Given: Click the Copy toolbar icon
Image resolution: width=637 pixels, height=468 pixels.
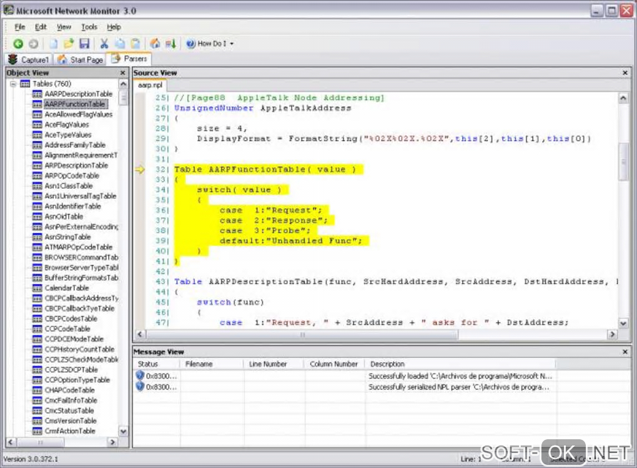Looking at the screenshot, I should [120, 44].
